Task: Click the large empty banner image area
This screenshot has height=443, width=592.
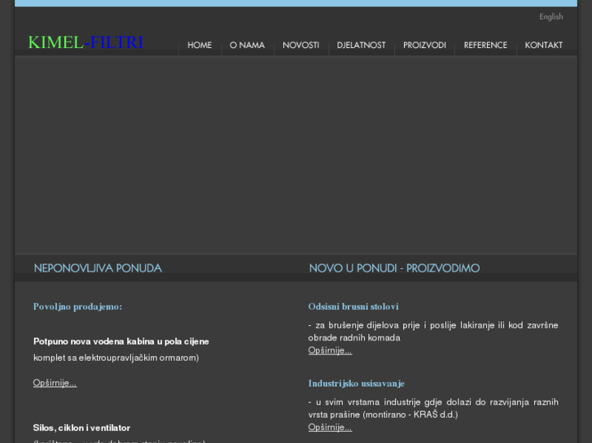Action: pos(296,154)
